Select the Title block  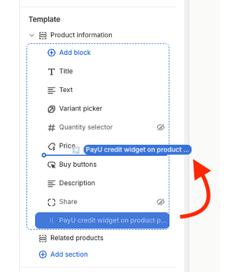coord(66,71)
